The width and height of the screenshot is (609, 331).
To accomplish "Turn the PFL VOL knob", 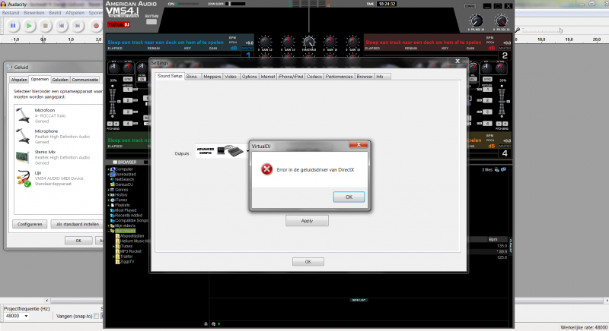I will coord(501,21).
